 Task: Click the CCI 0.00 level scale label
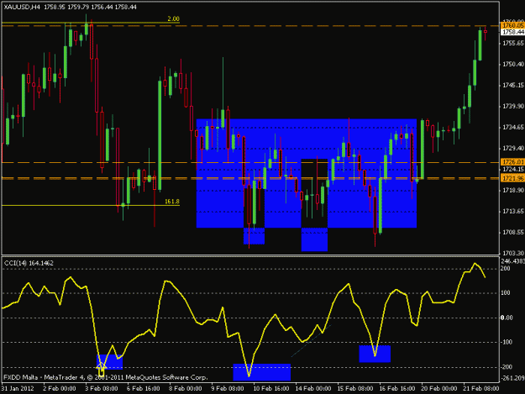[x=507, y=318]
